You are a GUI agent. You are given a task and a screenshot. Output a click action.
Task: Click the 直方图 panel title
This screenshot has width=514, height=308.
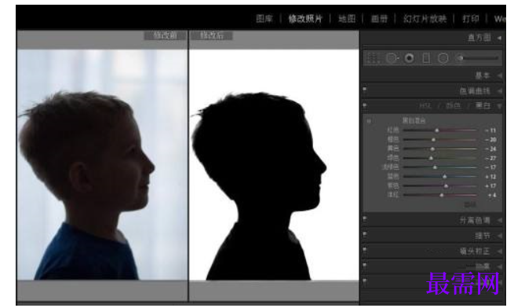479,38
